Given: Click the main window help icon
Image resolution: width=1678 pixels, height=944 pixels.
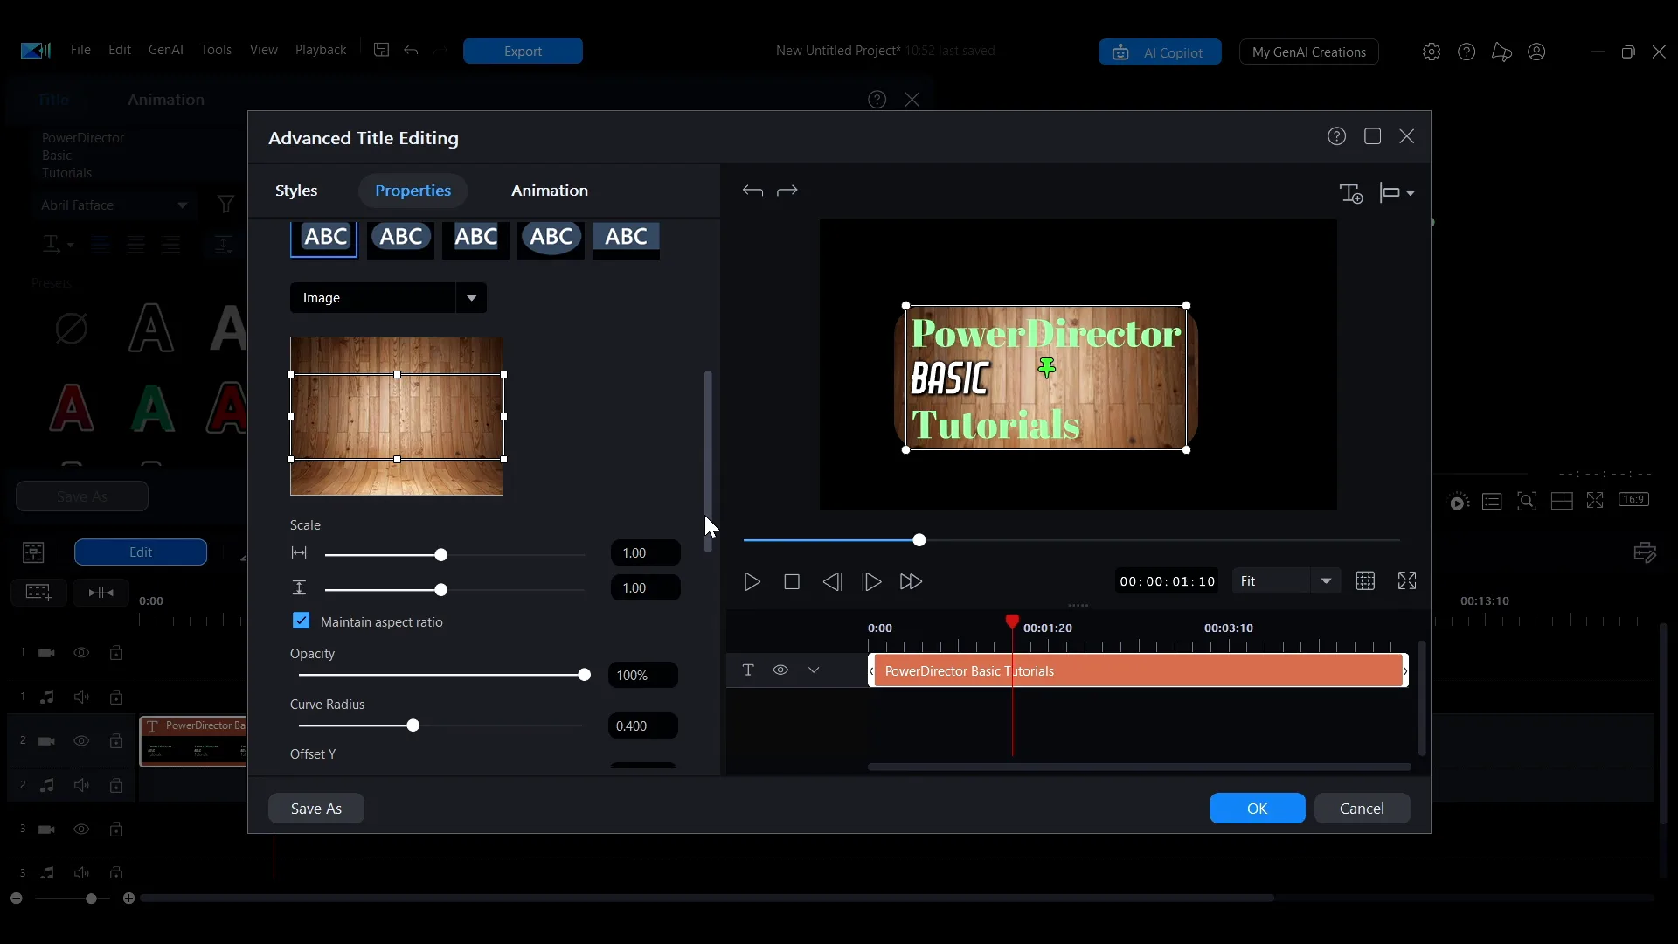Looking at the screenshot, I should [x=1467, y=52].
